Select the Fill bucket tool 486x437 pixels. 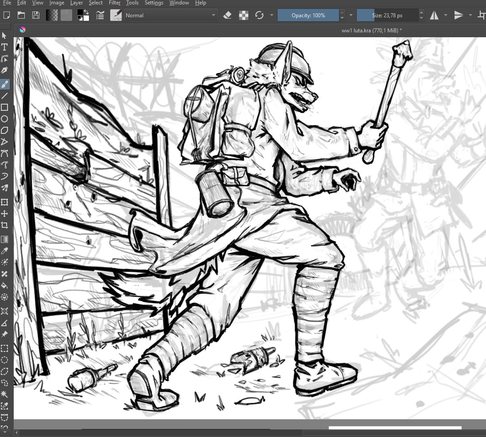[4, 285]
